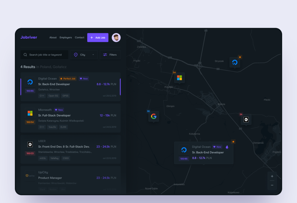Click the 100/85 score in map popup
The image size is (297, 203).
(184, 159)
